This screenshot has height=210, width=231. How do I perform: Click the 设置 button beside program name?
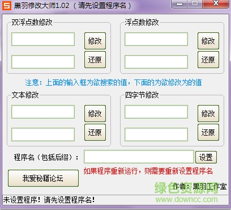tap(206, 157)
